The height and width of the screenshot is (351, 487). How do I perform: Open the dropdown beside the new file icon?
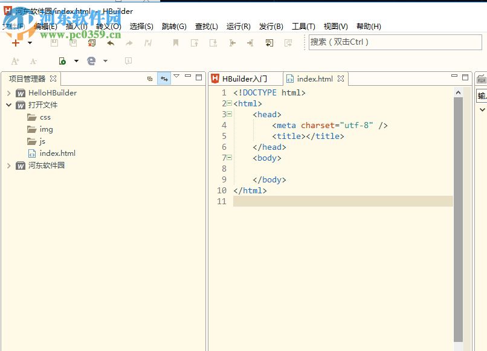point(30,43)
